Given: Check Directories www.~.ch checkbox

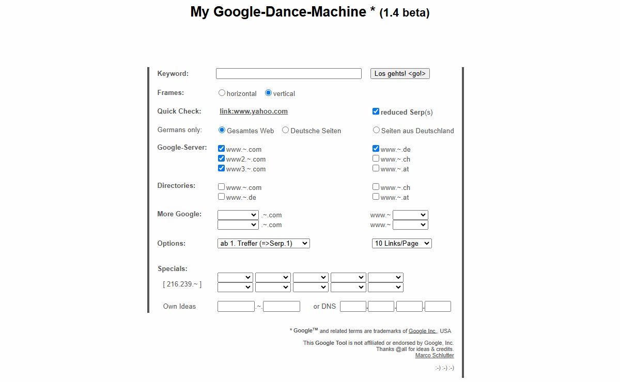Looking at the screenshot, I should pos(376,187).
